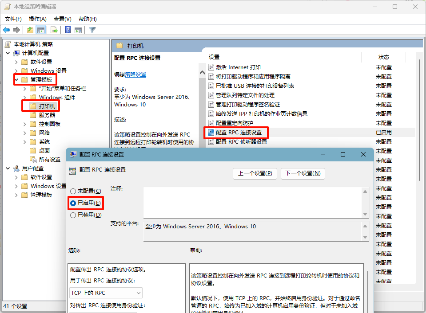Click the 支持的平台 scrollbar down arrow
Image resolution: width=426 pixels, height=313 pixels.
pos(365,237)
